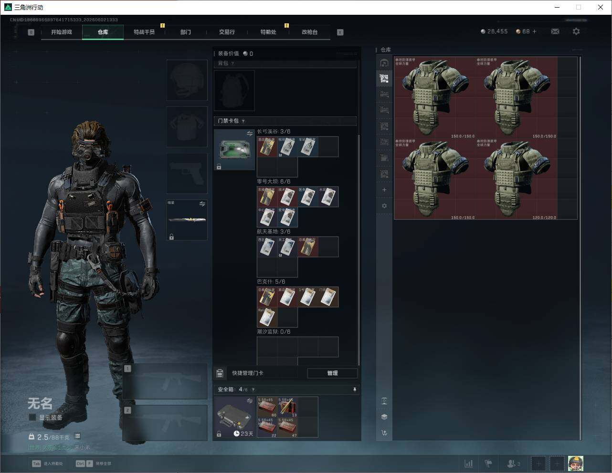
Task: Click the stash locker icon above layers
Action: pyautogui.click(x=384, y=401)
